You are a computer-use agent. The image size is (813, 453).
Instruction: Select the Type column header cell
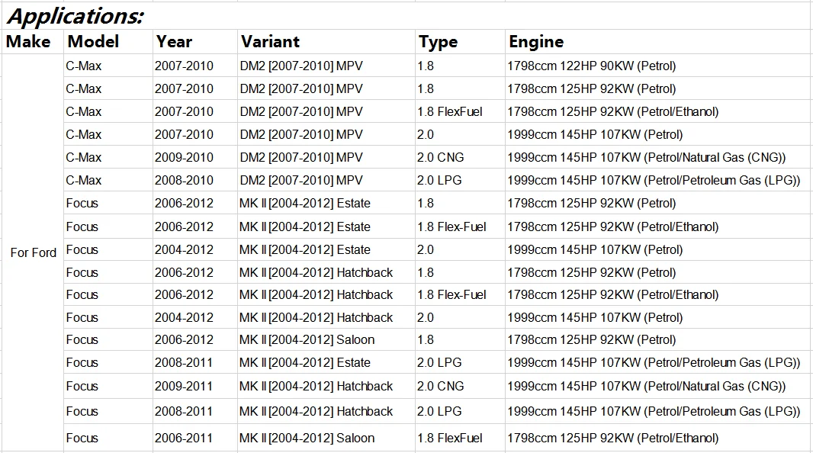(x=438, y=42)
